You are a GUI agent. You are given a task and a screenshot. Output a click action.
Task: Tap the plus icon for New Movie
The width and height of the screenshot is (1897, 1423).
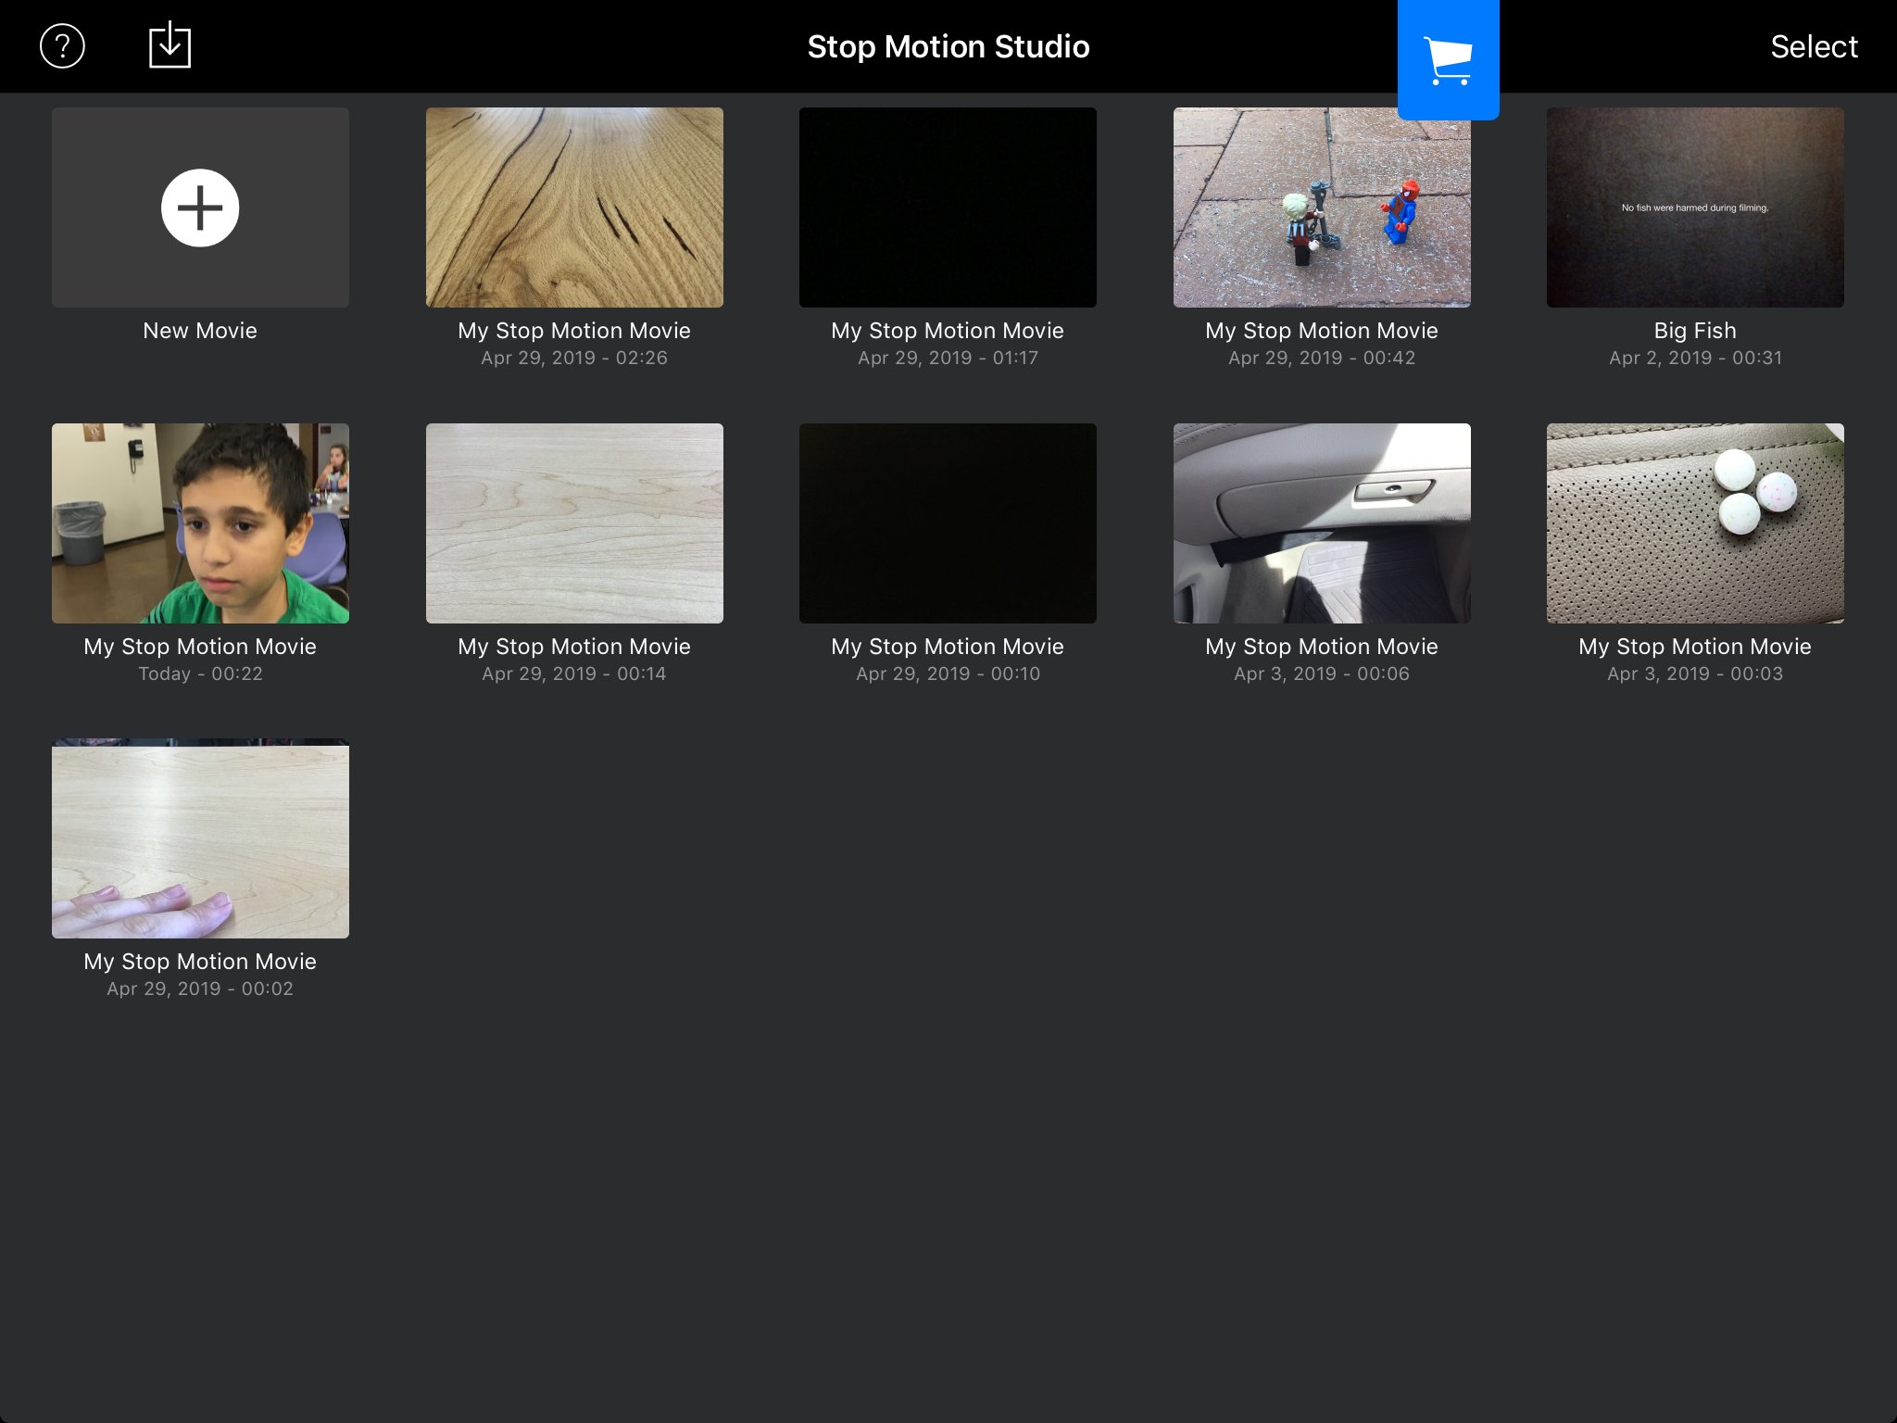coord(200,208)
